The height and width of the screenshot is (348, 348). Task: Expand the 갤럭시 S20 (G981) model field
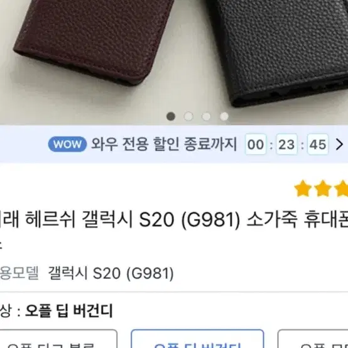(x=111, y=273)
